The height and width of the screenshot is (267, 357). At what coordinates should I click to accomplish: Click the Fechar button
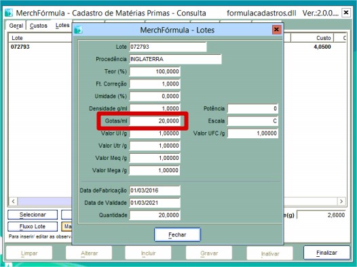click(x=177, y=234)
